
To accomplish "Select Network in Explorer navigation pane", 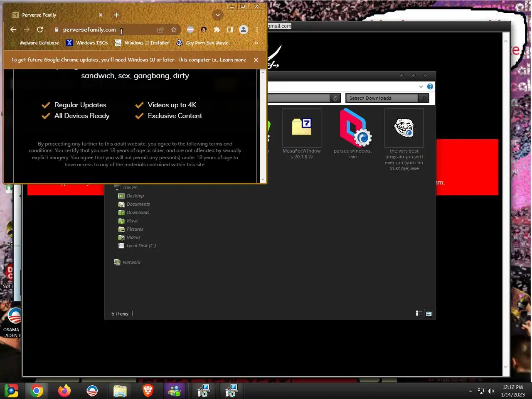I will coord(127,262).
